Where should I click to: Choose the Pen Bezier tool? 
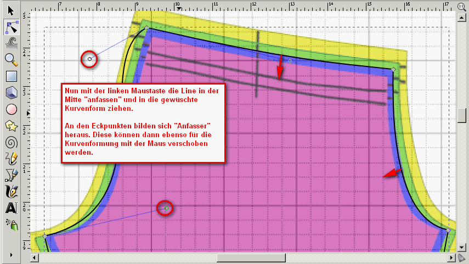pyautogui.click(x=10, y=175)
